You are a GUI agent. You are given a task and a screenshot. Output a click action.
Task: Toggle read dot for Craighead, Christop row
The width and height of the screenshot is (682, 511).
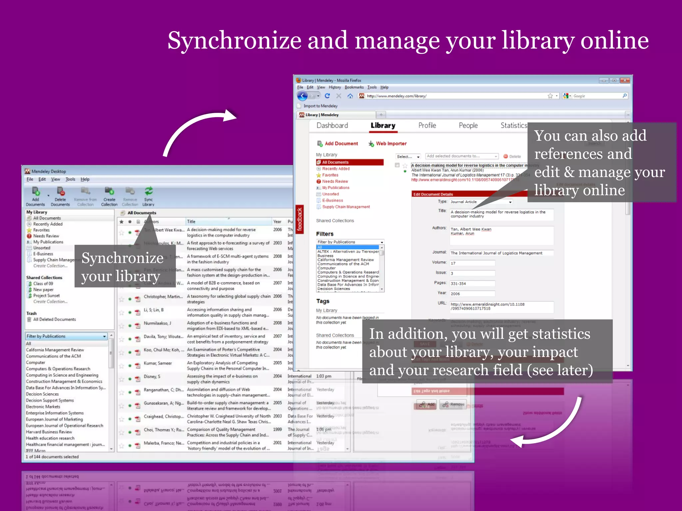point(130,419)
